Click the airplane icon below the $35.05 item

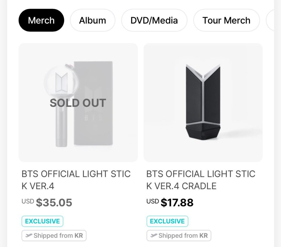tap(29, 235)
